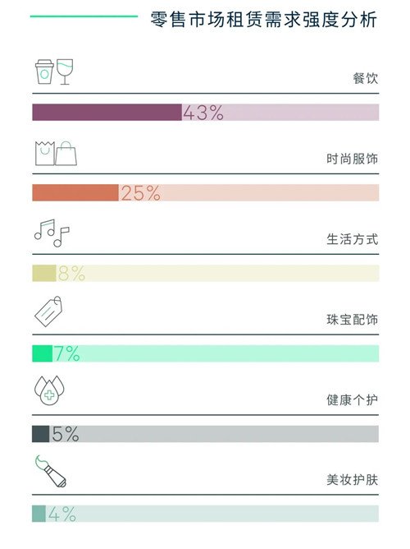Viewport: 410px width, 549px height.
Task: Select the 生活方式 label
Action: (353, 239)
